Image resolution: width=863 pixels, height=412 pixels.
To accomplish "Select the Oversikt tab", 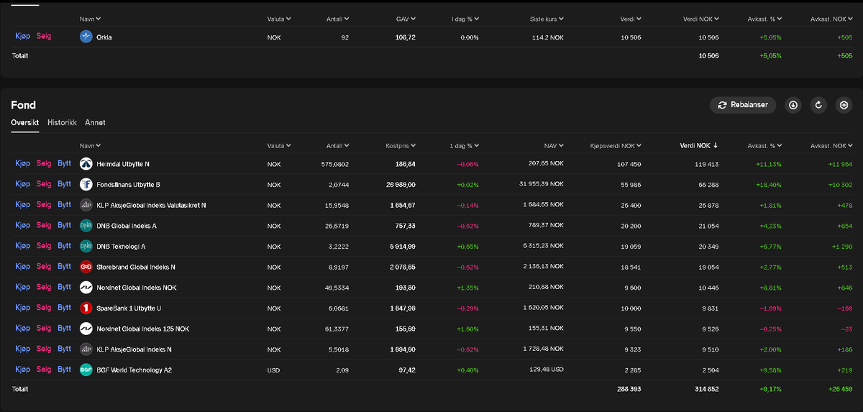I will point(25,123).
